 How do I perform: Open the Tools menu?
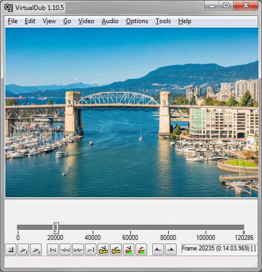(163, 21)
